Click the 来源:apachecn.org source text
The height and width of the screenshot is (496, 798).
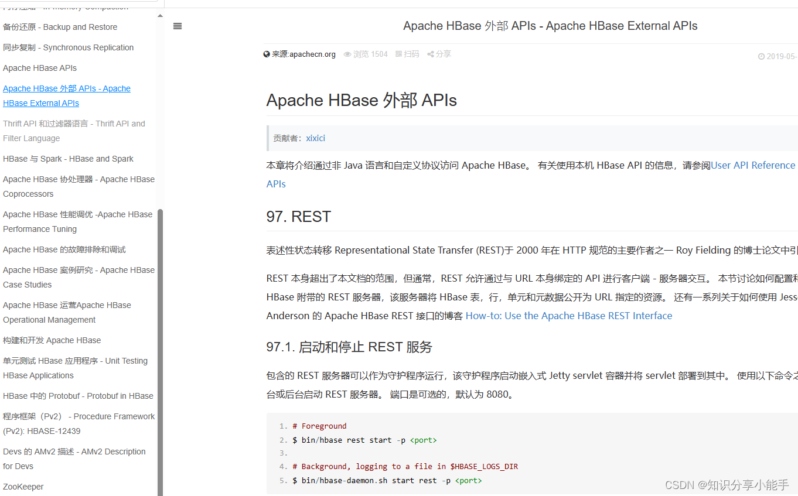pyautogui.click(x=303, y=54)
